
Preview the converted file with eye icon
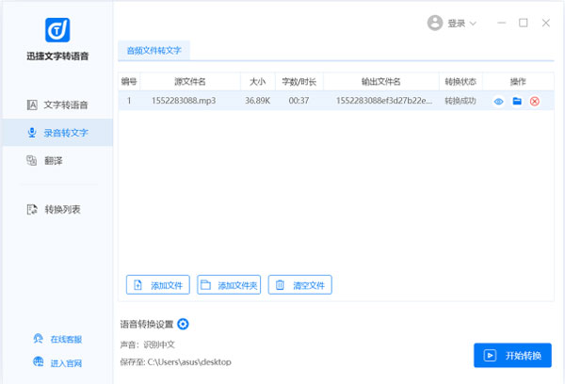[499, 101]
